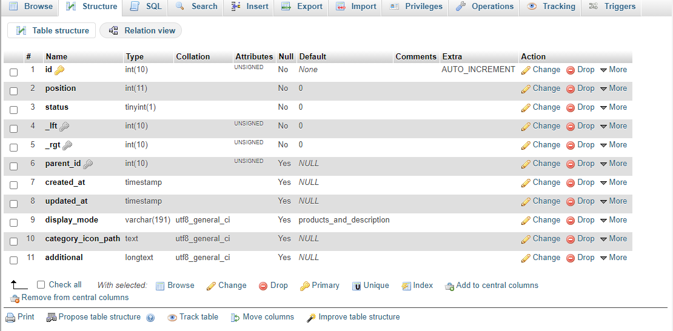The width and height of the screenshot is (673, 331).
Task: Click the red Drop icon for position row
Action: pyautogui.click(x=571, y=89)
